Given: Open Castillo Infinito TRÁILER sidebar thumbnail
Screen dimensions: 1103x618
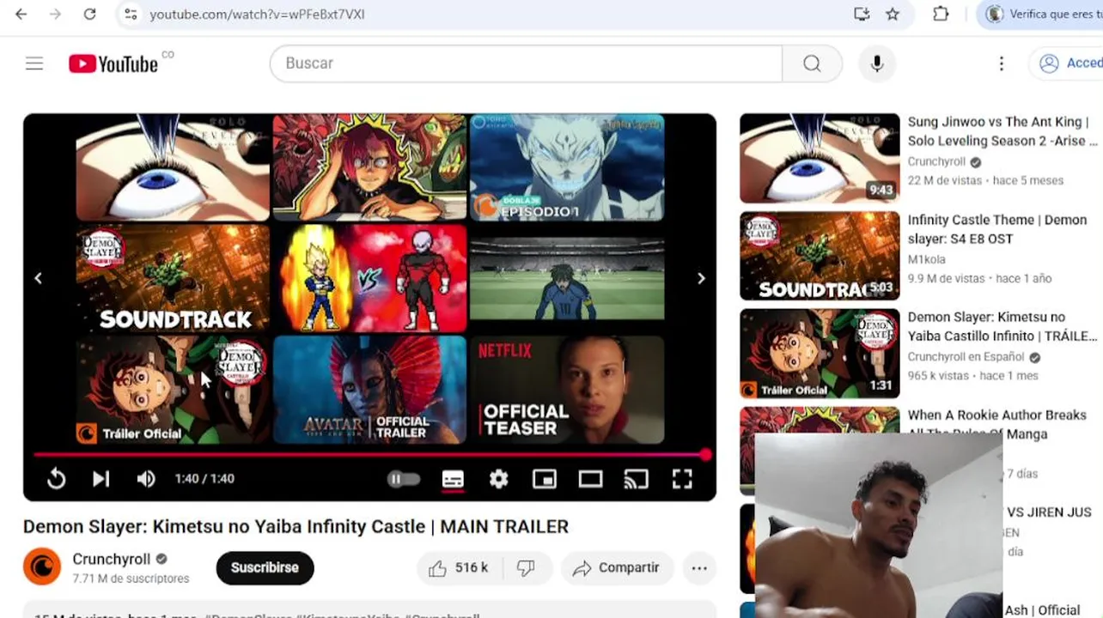Looking at the screenshot, I should point(820,354).
